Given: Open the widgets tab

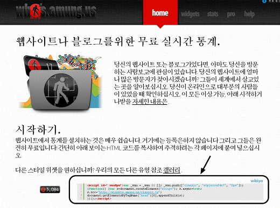Looking at the screenshot, I should [x=190, y=14].
